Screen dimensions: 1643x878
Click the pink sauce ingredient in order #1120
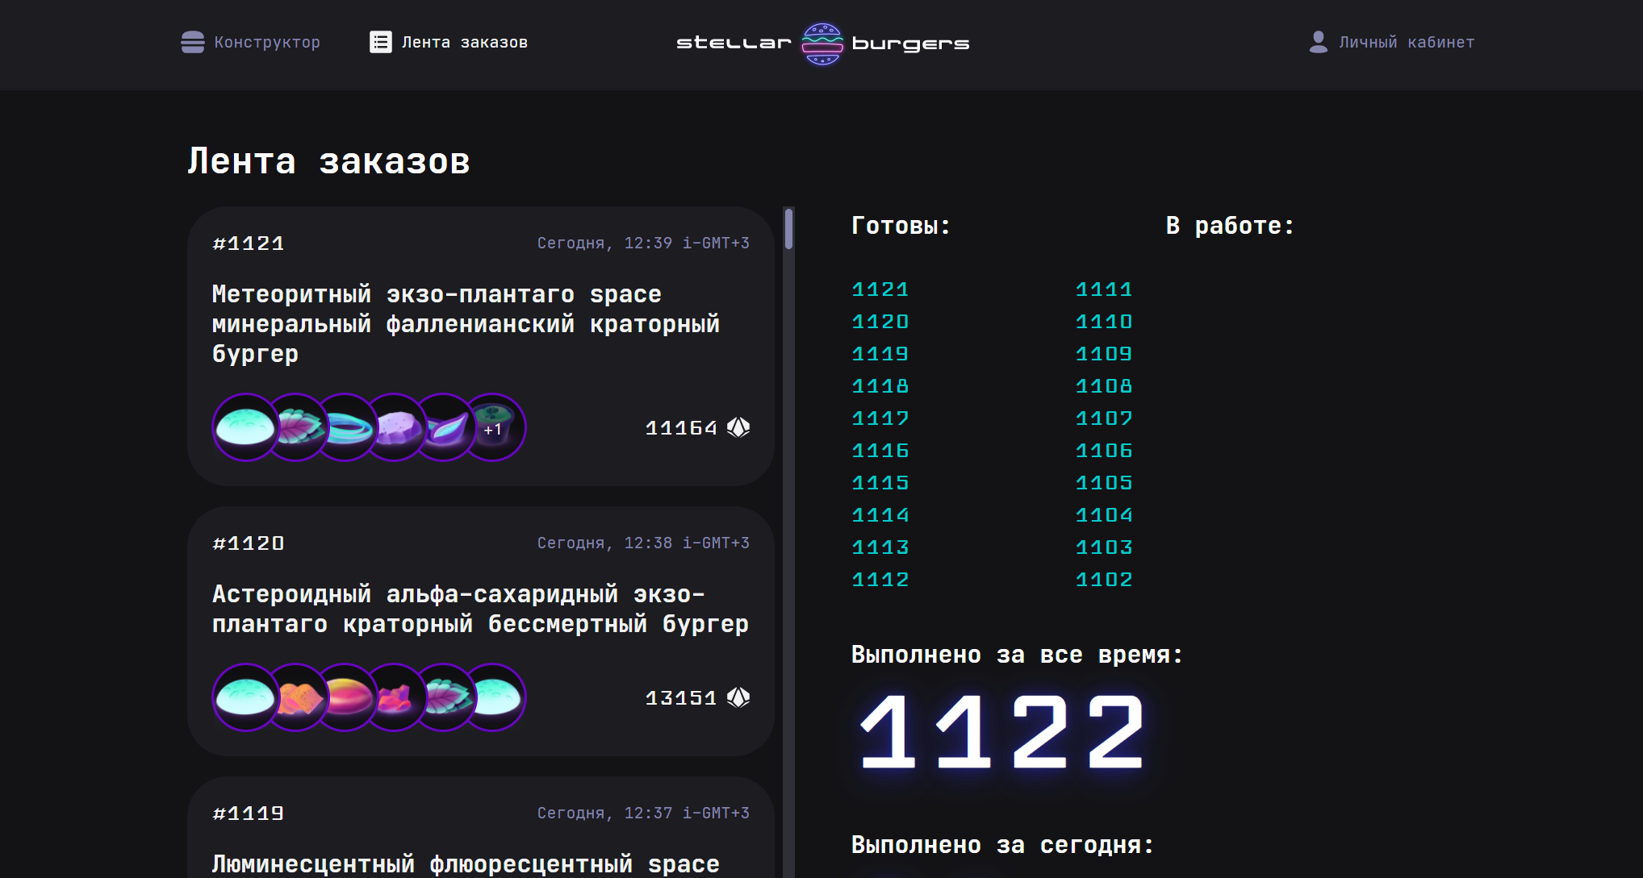(x=347, y=697)
